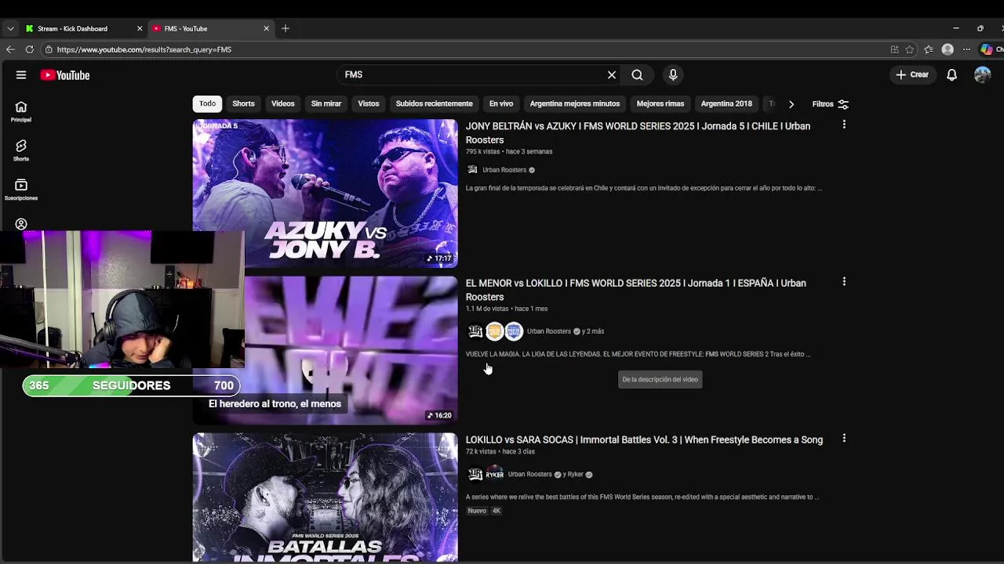This screenshot has width=1004, height=564.
Task: Open the You profile sidebar icon
Action: click(21, 224)
